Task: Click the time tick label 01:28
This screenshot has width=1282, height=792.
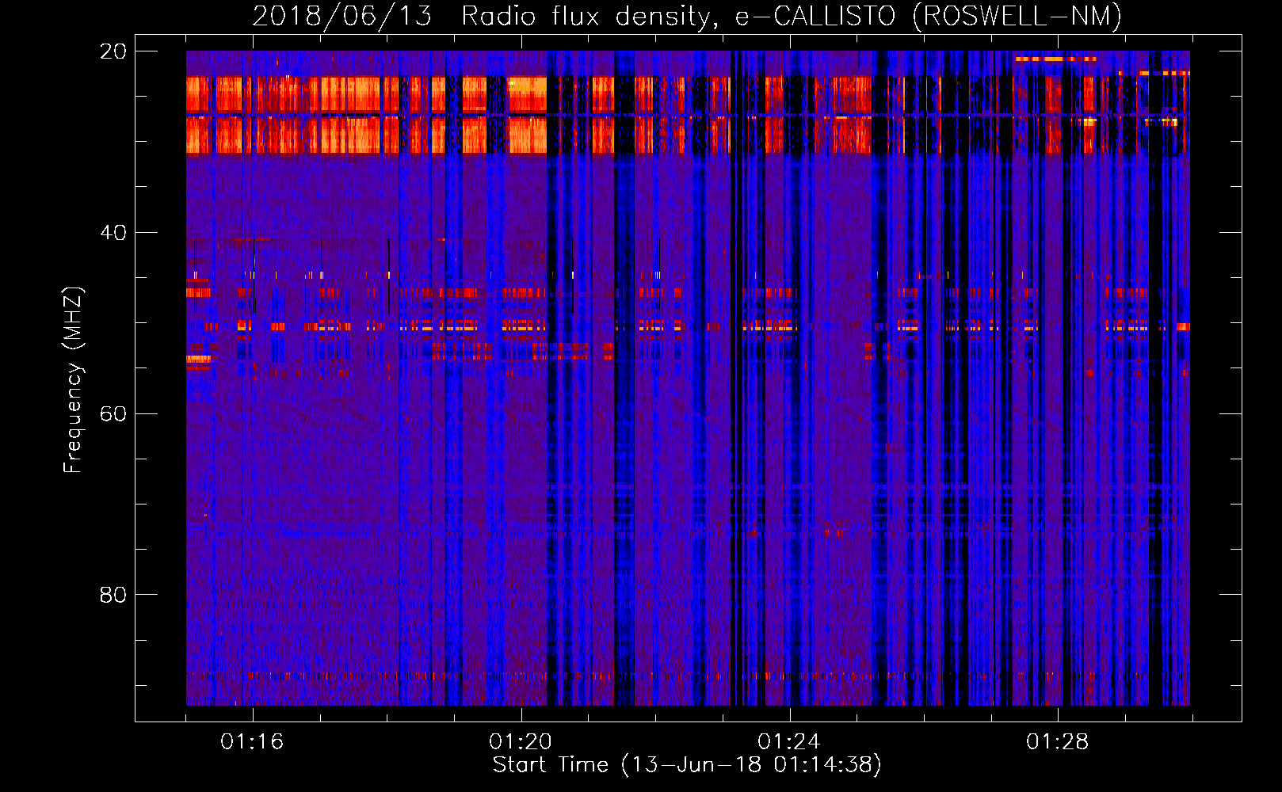Action: coord(1058,742)
